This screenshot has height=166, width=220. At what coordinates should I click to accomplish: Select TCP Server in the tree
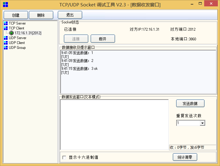(17, 23)
